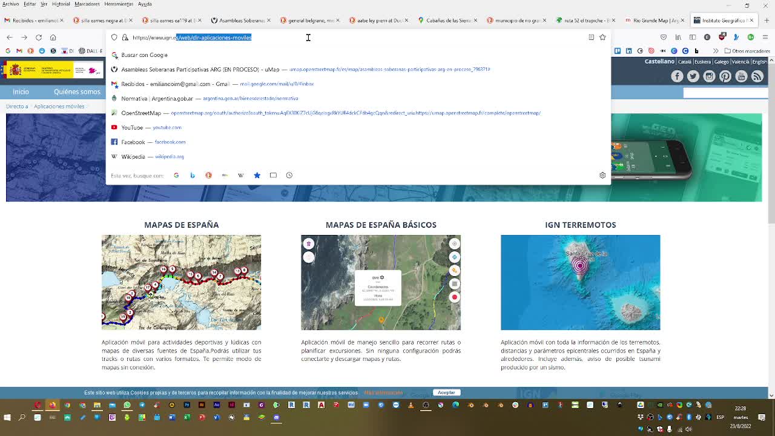The width and height of the screenshot is (775, 436).
Task: Search this time with Bing icon
Action: (193, 176)
